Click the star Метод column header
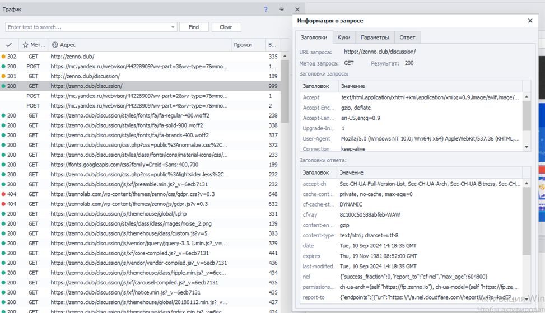The image size is (545, 313). 33,45
